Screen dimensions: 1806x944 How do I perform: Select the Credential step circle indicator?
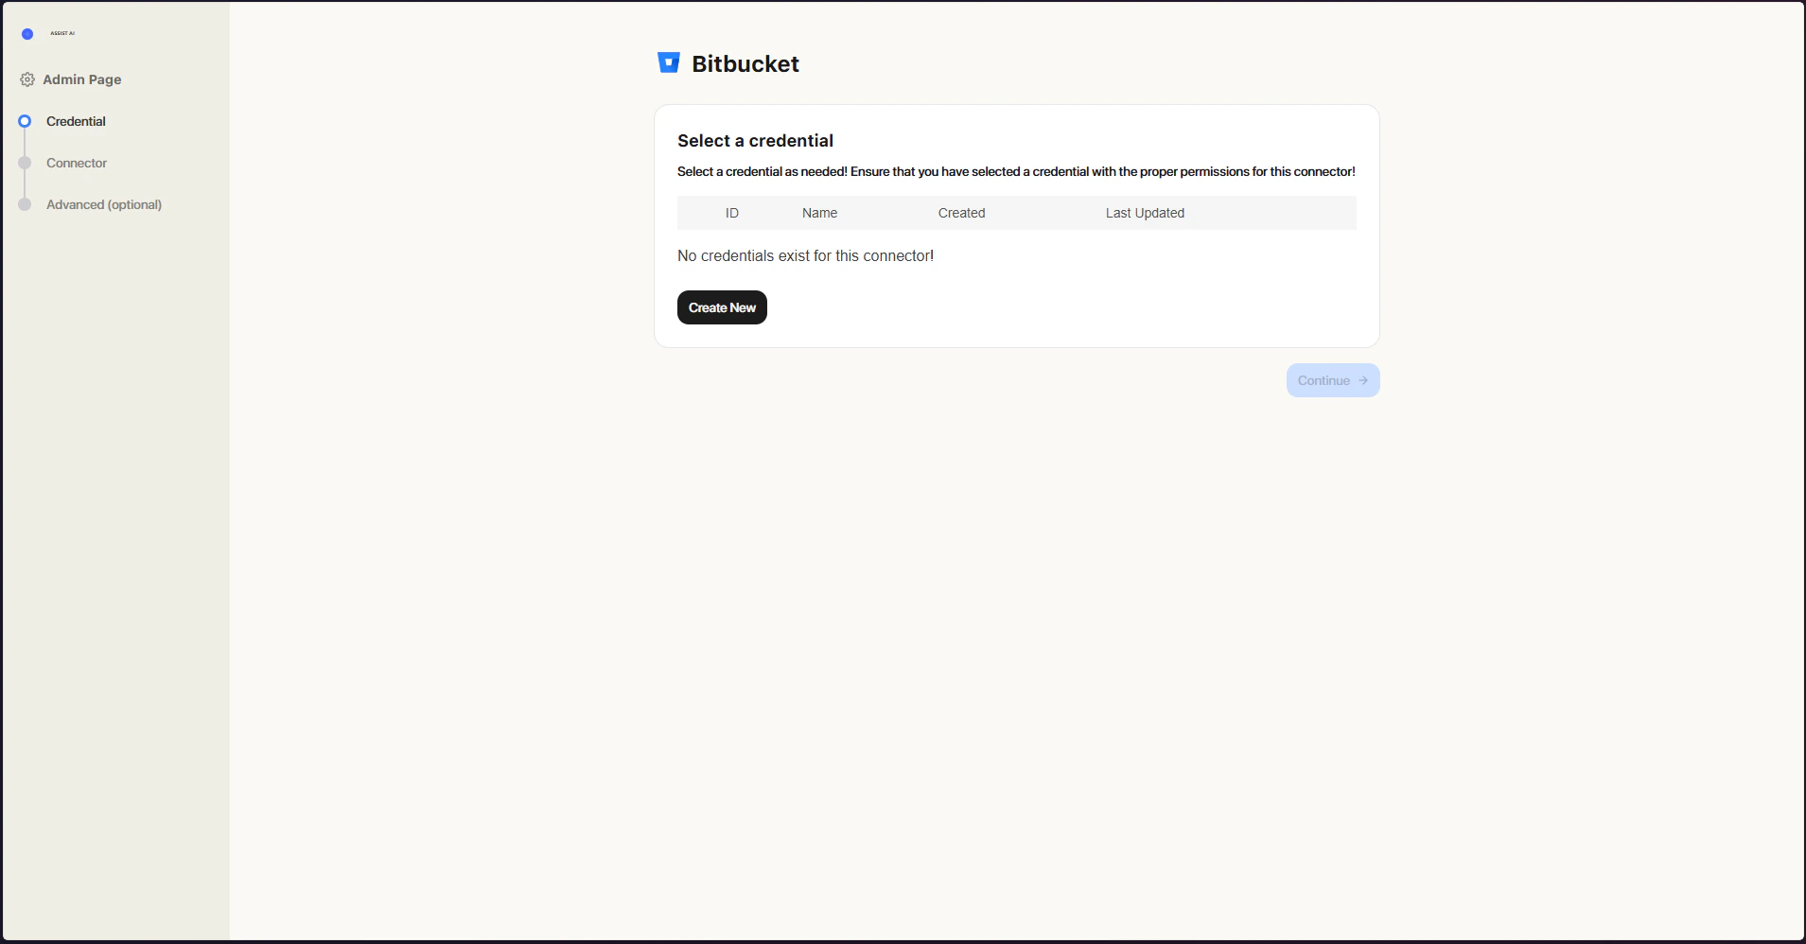25,121
